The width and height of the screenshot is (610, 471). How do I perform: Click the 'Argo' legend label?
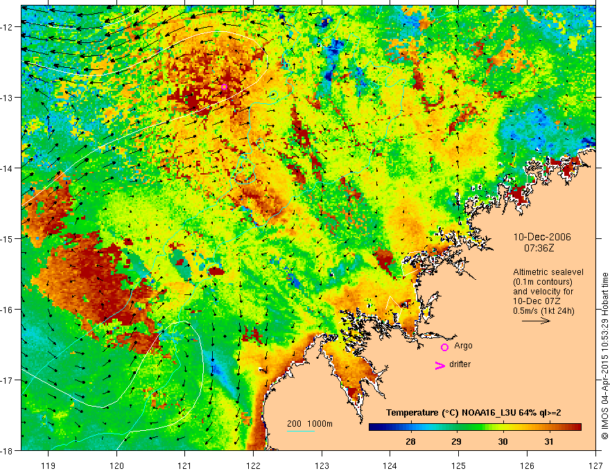point(463,346)
